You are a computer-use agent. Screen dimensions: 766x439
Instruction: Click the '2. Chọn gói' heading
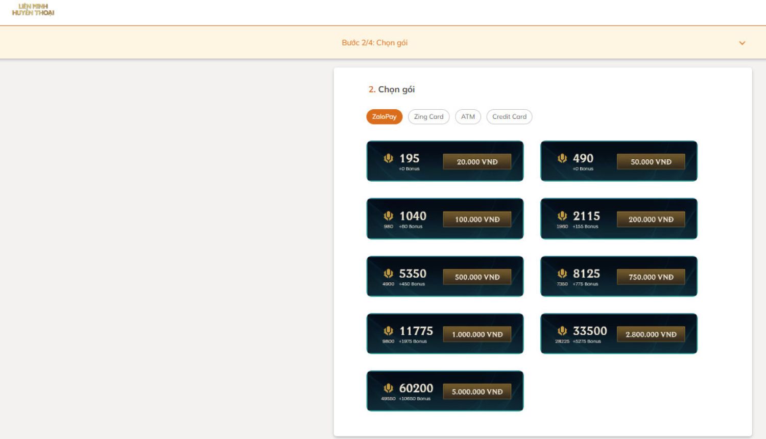392,89
